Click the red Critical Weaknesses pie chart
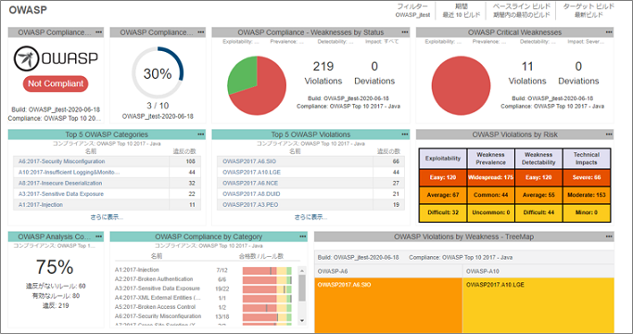The width and height of the screenshot is (633, 334). pos(461,85)
